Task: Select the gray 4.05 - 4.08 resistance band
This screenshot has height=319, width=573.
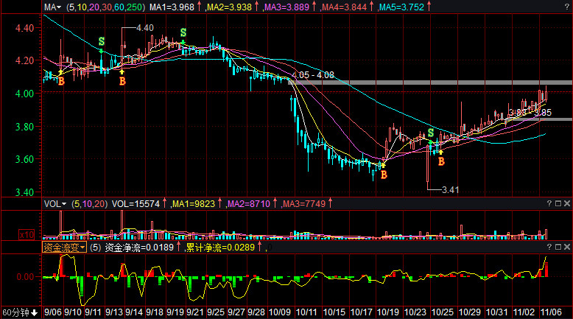Action: 442,83
